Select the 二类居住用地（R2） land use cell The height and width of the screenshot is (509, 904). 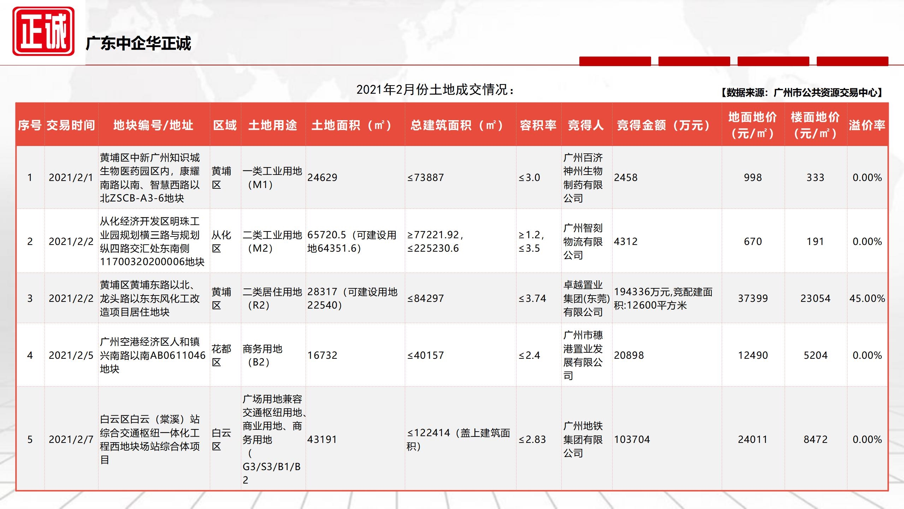[x=273, y=298]
